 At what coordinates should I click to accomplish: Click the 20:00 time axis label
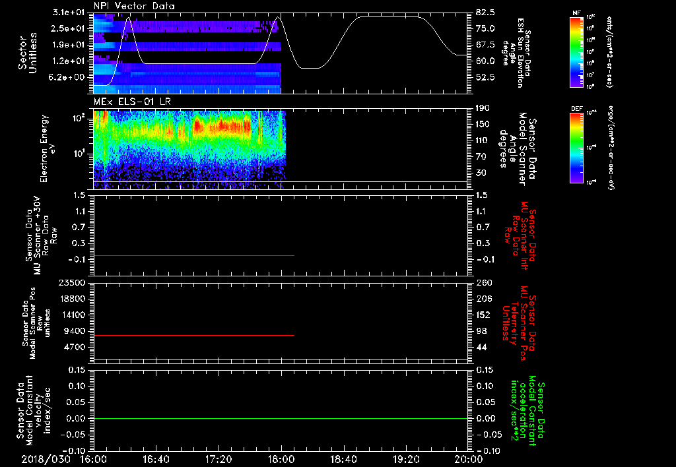click(x=469, y=459)
